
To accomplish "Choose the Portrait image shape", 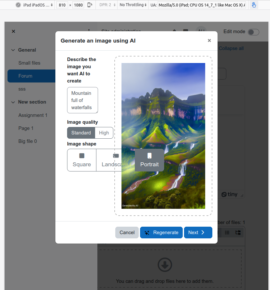I will point(149,160).
